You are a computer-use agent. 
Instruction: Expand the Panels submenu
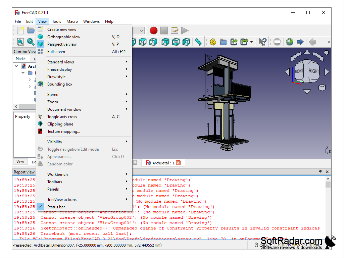point(84,189)
